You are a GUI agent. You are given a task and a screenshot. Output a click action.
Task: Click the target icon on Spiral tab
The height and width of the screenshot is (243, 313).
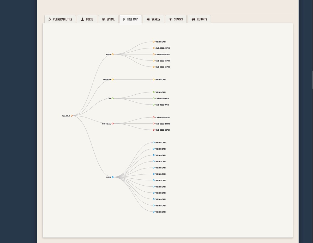[104, 19]
